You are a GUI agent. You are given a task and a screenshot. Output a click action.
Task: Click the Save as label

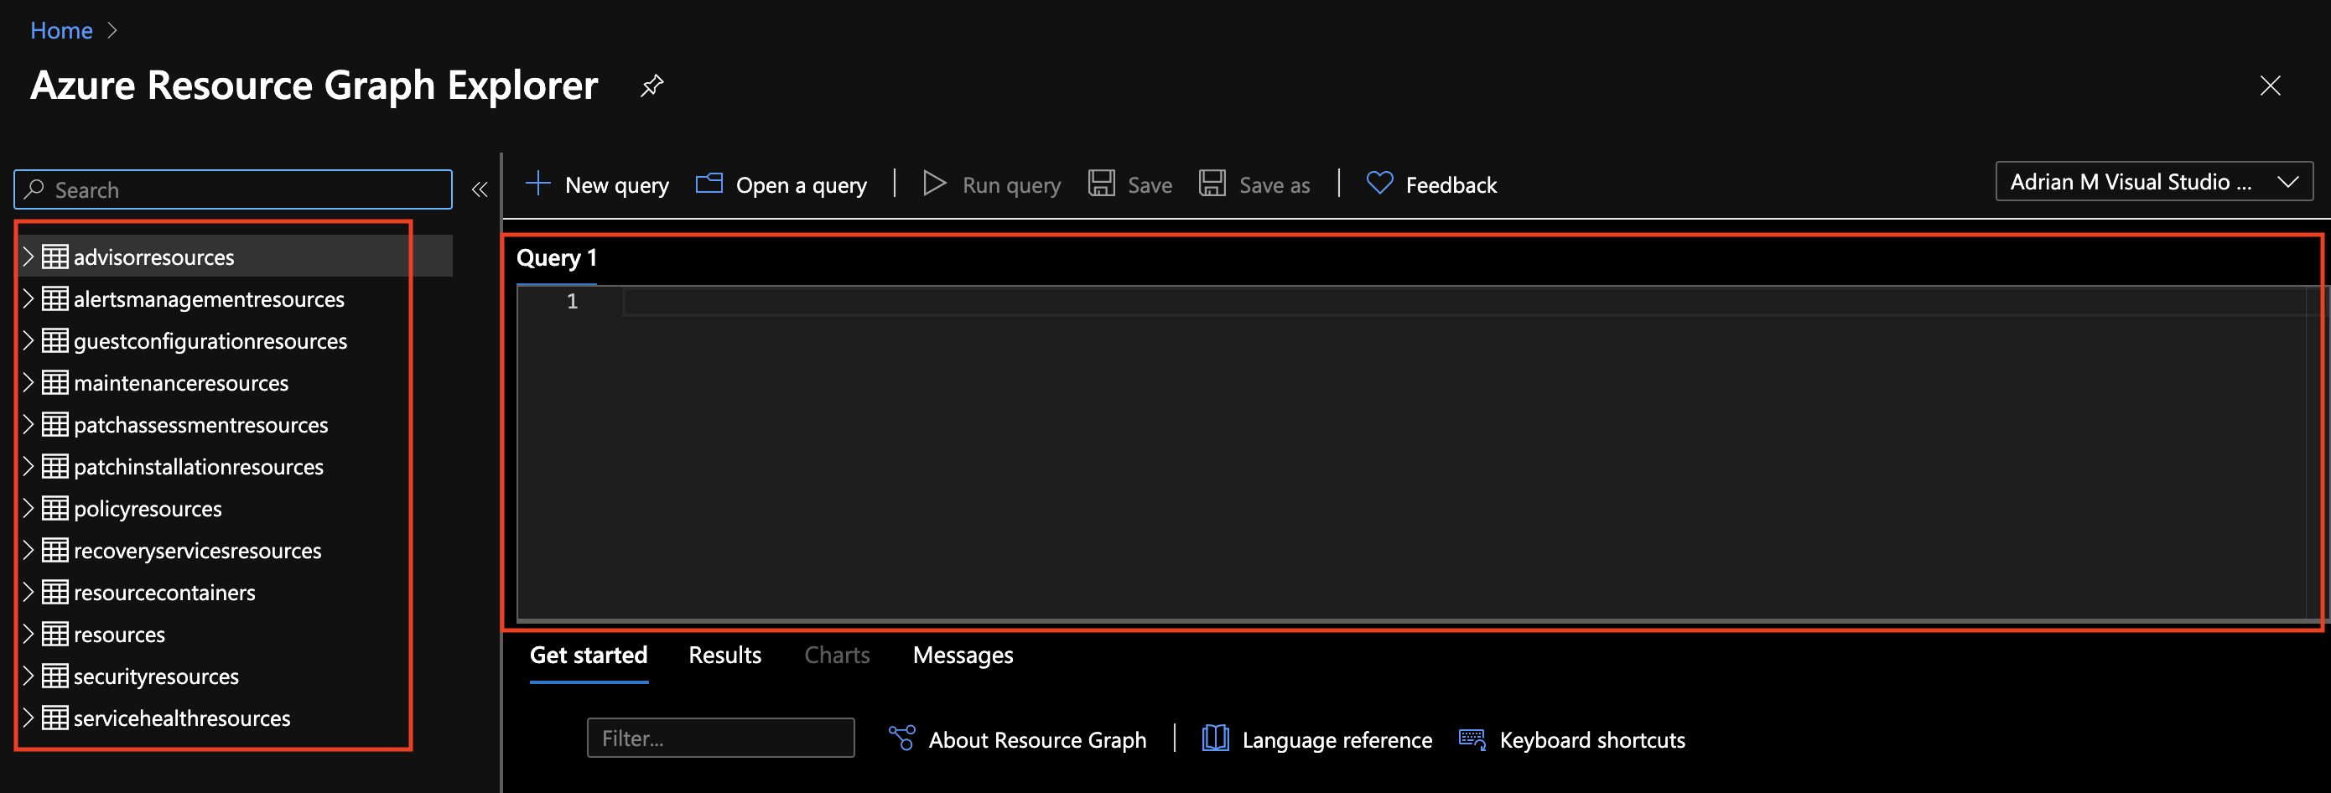pos(1275,185)
